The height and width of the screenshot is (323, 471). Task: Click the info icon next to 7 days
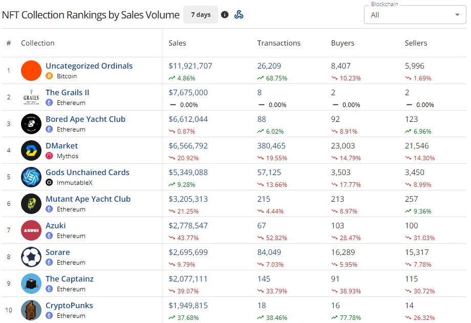pos(224,15)
